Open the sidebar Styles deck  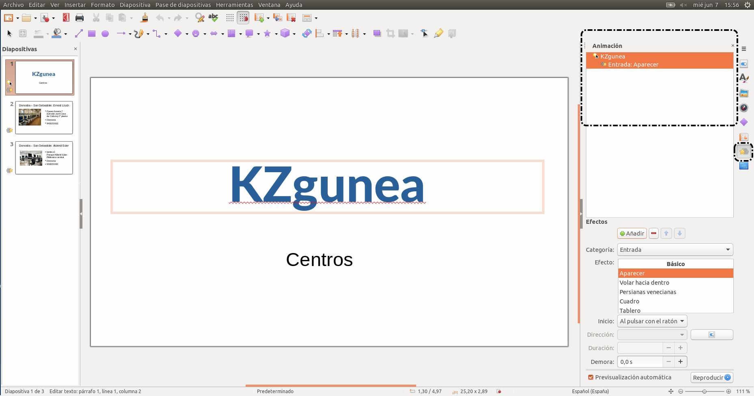744,78
